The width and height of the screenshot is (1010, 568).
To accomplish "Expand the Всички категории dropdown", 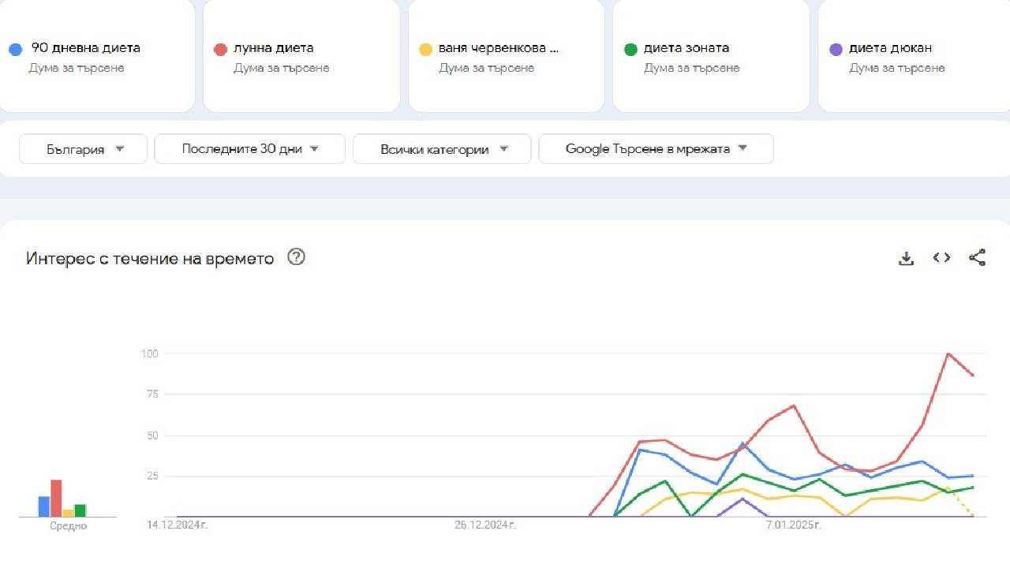I will [441, 148].
